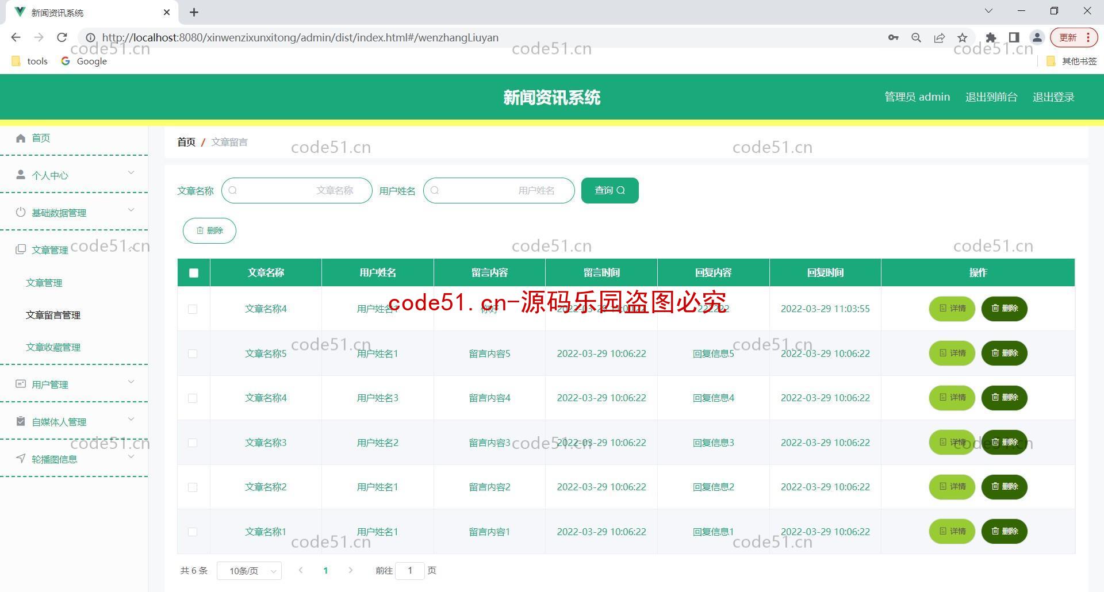Click the send icon beside 轮播图信息
The width and height of the screenshot is (1104, 592).
click(x=21, y=459)
